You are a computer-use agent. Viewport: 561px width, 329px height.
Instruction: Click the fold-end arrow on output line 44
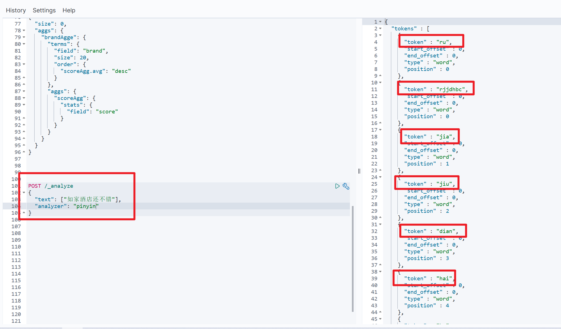click(380, 312)
